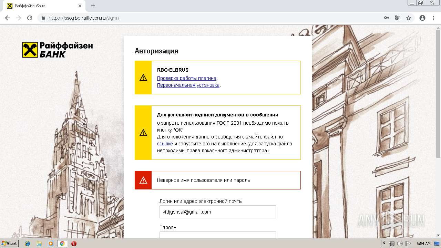Click the page vertical scrollbar thumb

coord(438,93)
